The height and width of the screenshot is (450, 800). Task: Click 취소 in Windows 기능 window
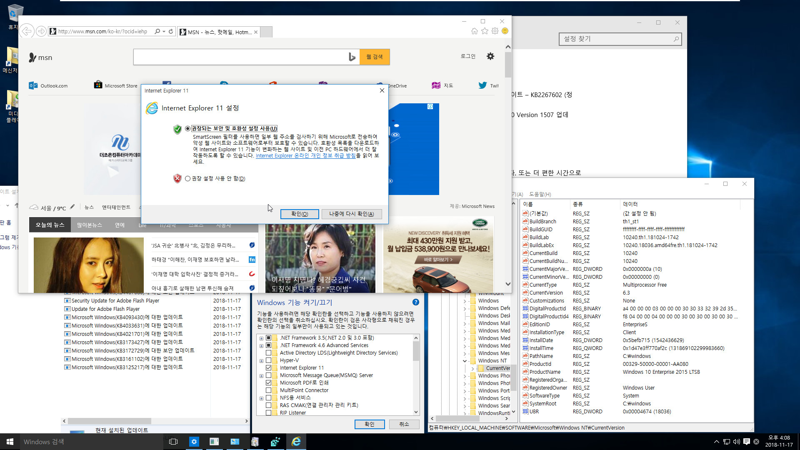[404, 424]
